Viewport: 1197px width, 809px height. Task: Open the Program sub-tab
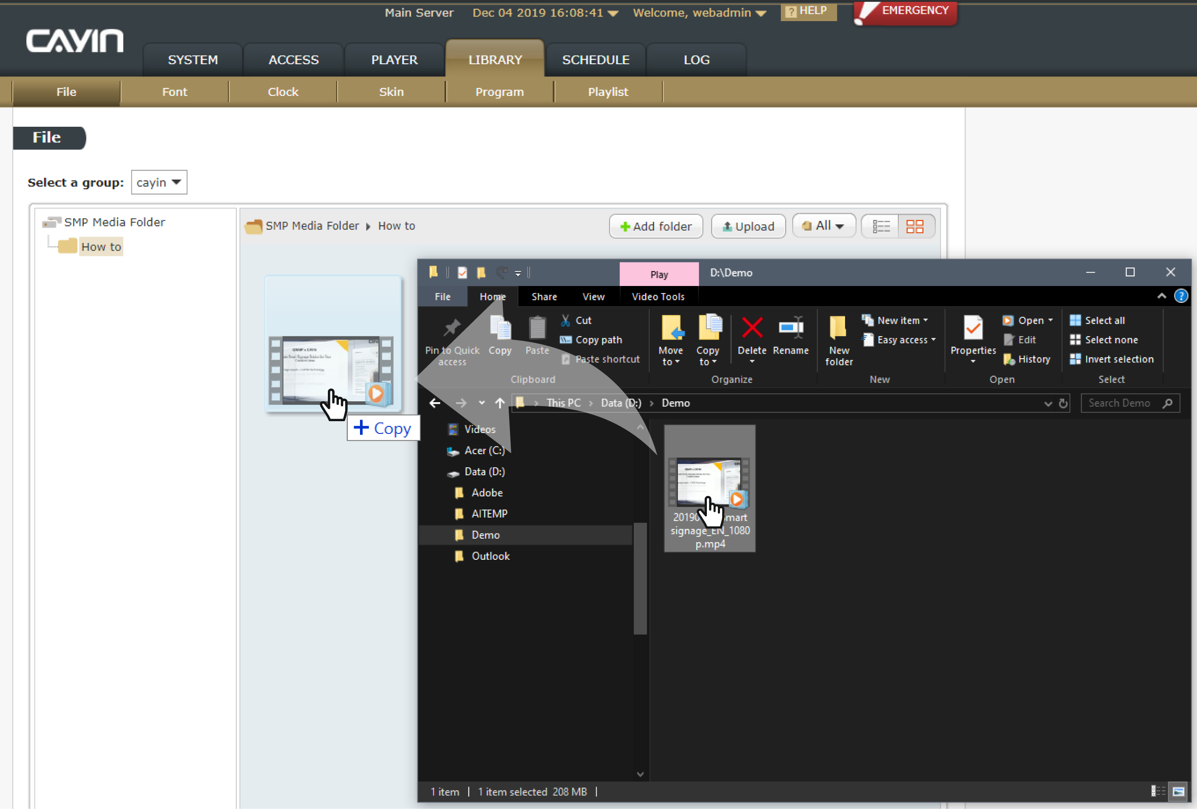[499, 92]
